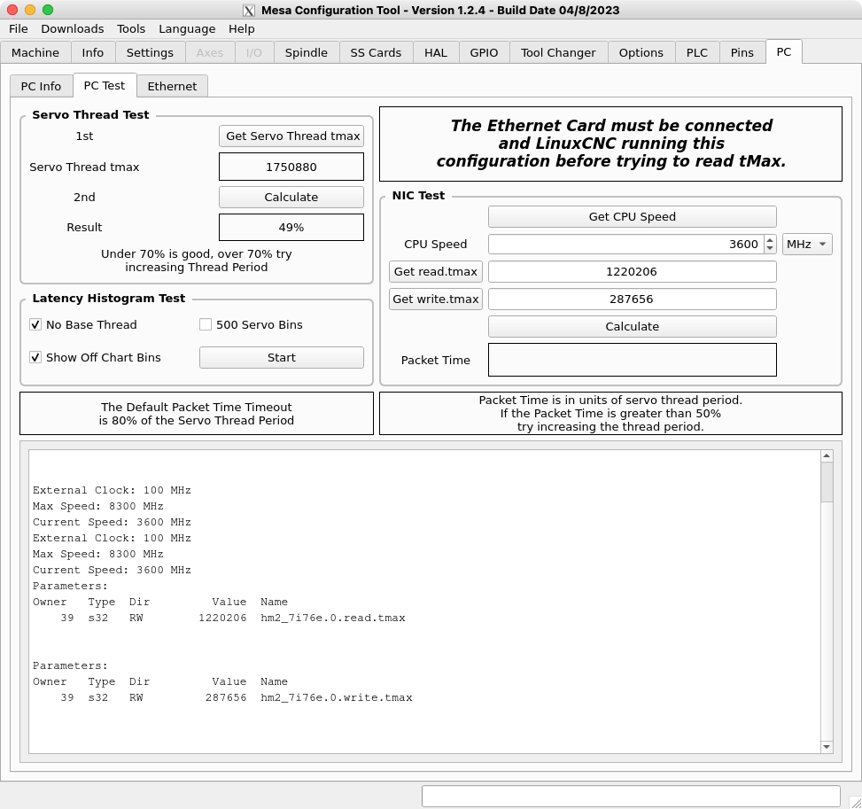Disable the No Base Thread checkbox
The width and height of the screenshot is (862, 809).
tap(35, 325)
